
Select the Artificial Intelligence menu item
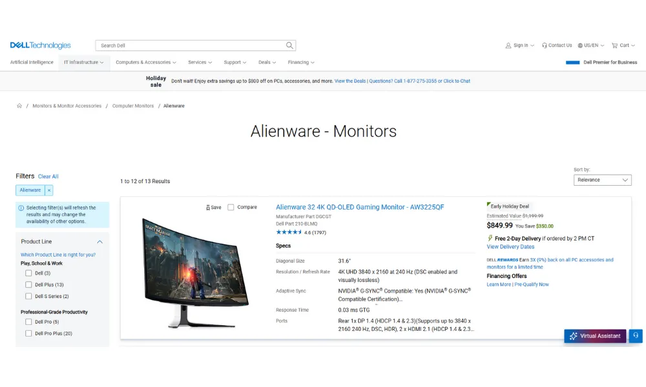coord(32,63)
